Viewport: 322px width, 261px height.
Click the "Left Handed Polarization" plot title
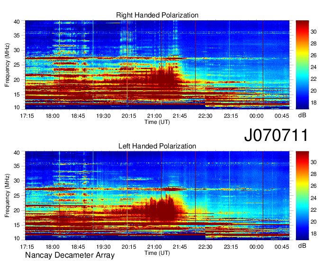(157, 146)
